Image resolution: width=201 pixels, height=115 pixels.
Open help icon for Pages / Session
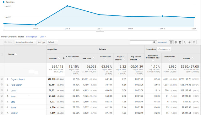[x=123, y=60]
